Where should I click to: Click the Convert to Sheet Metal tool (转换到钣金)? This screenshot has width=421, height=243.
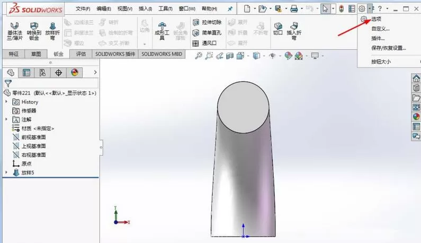click(x=34, y=31)
